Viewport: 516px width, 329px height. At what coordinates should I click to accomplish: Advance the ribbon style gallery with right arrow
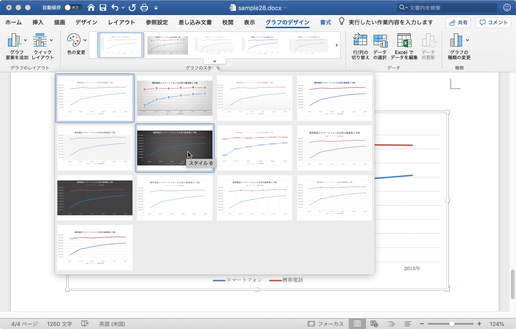point(336,45)
